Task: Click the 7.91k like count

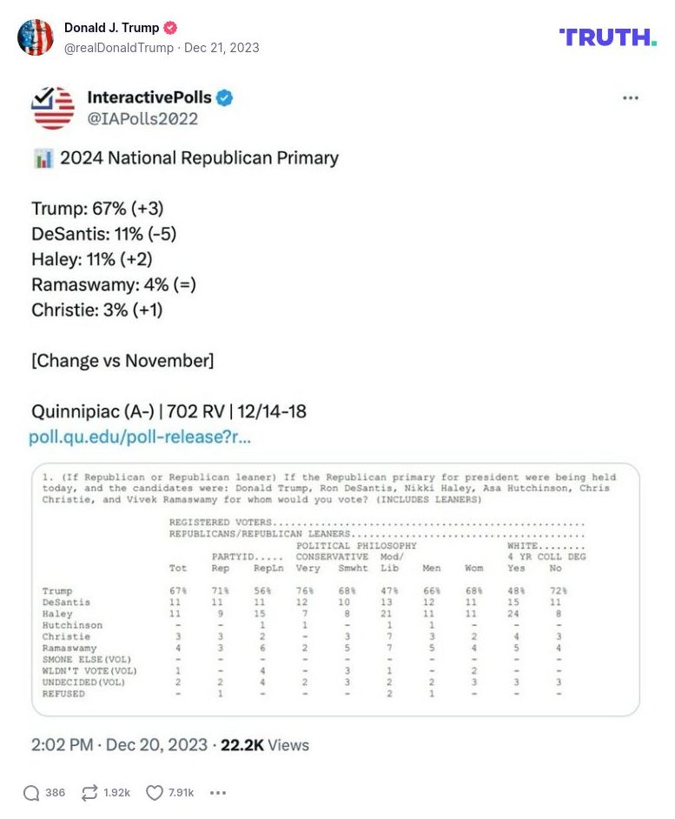Action: (x=182, y=793)
